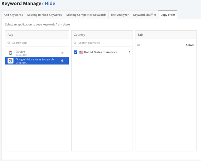Click the Android platform icon beside Google
201x161 pixels.
click(x=62, y=53)
